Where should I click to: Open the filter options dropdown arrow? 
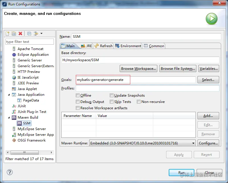[41, 33]
